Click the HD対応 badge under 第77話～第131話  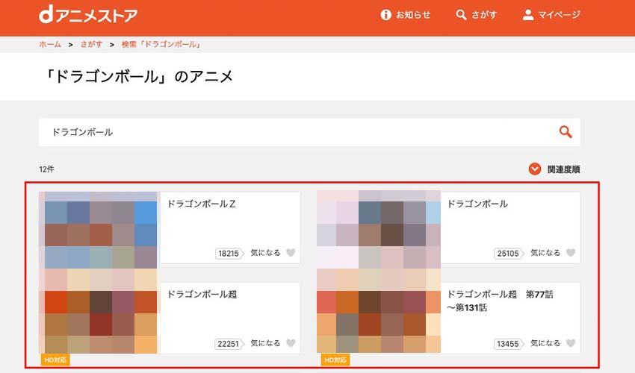pos(335,360)
